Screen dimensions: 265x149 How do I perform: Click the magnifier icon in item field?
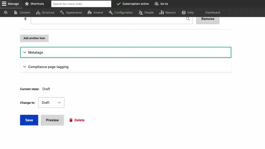[188, 19]
